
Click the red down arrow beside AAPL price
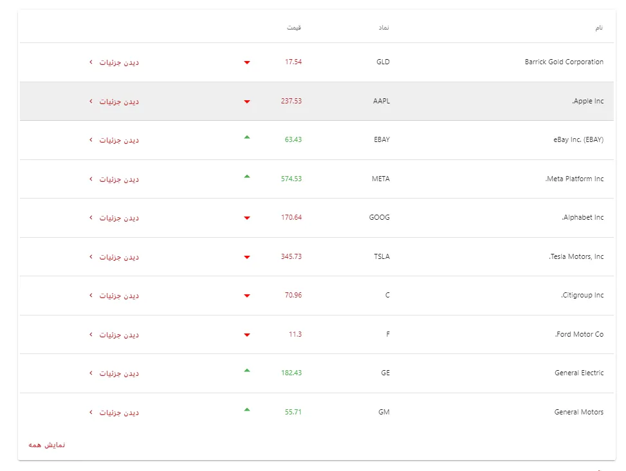[x=247, y=102]
